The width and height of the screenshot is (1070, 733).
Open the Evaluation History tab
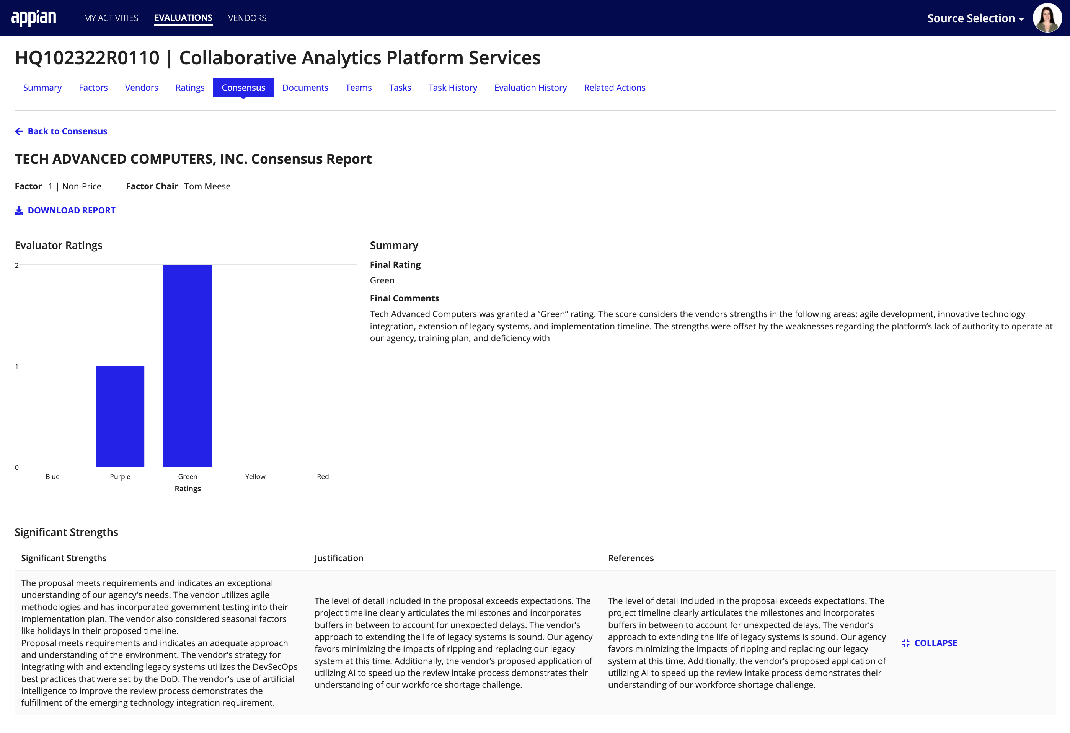click(530, 88)
